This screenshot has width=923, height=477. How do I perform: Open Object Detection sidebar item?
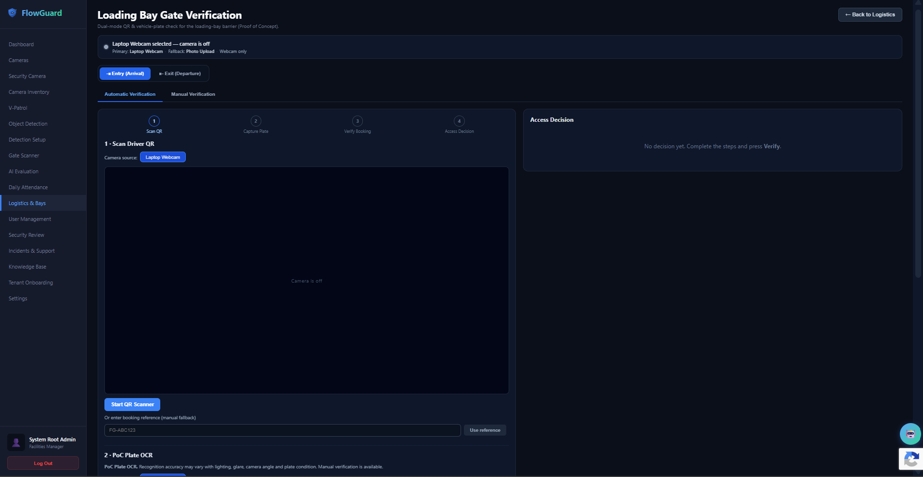coord(43,124)
